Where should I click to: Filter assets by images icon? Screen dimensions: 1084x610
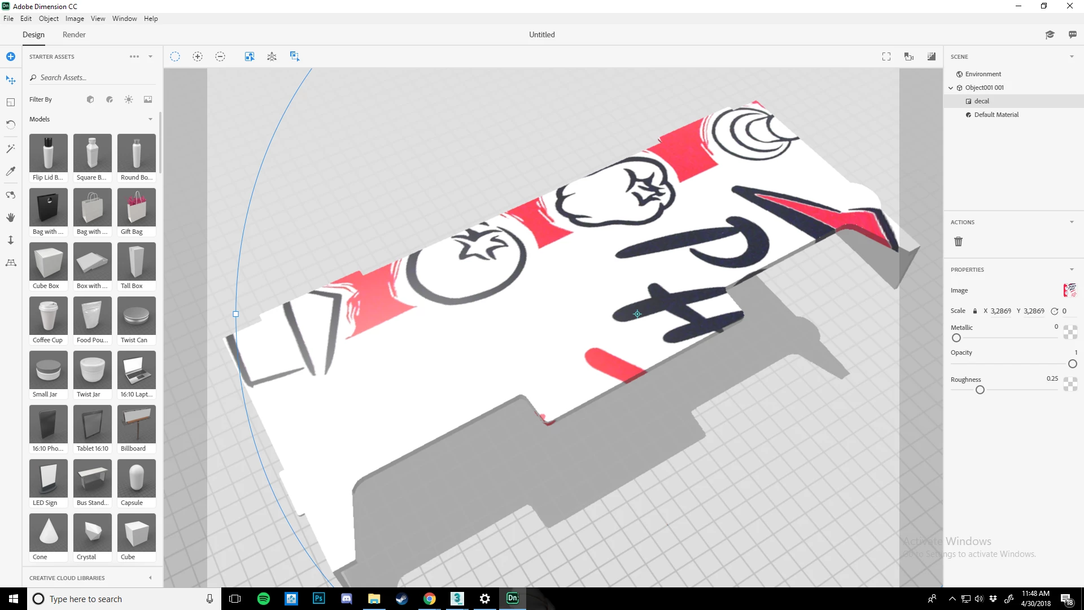[148, 99]
